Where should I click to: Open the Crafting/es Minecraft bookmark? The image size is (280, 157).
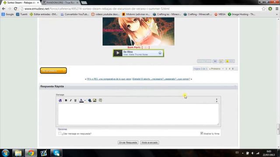[167, 14]
